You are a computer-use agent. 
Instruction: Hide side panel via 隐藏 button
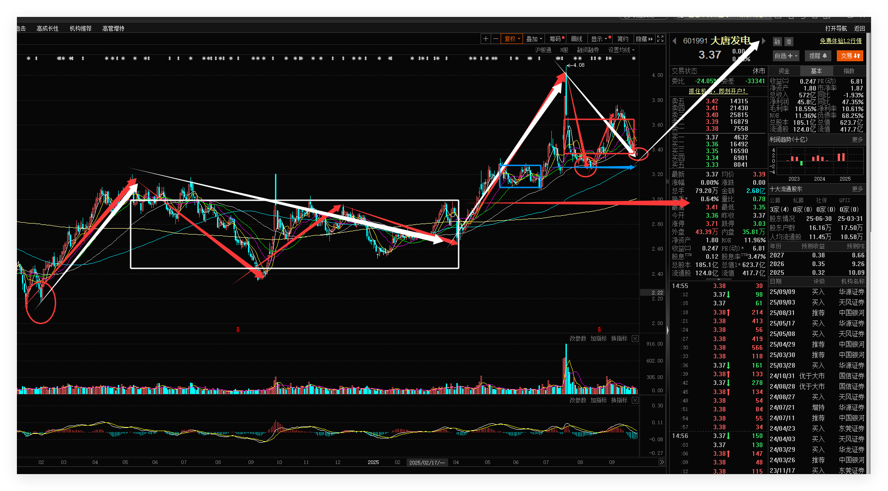(x=645, y=39)
